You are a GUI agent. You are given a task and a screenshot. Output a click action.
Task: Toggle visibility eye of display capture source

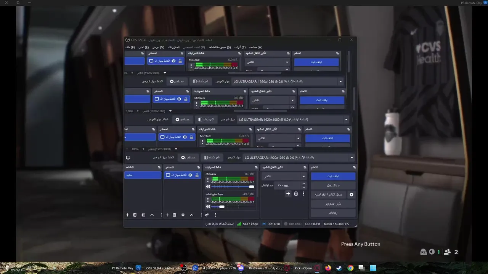click(190, 175)
